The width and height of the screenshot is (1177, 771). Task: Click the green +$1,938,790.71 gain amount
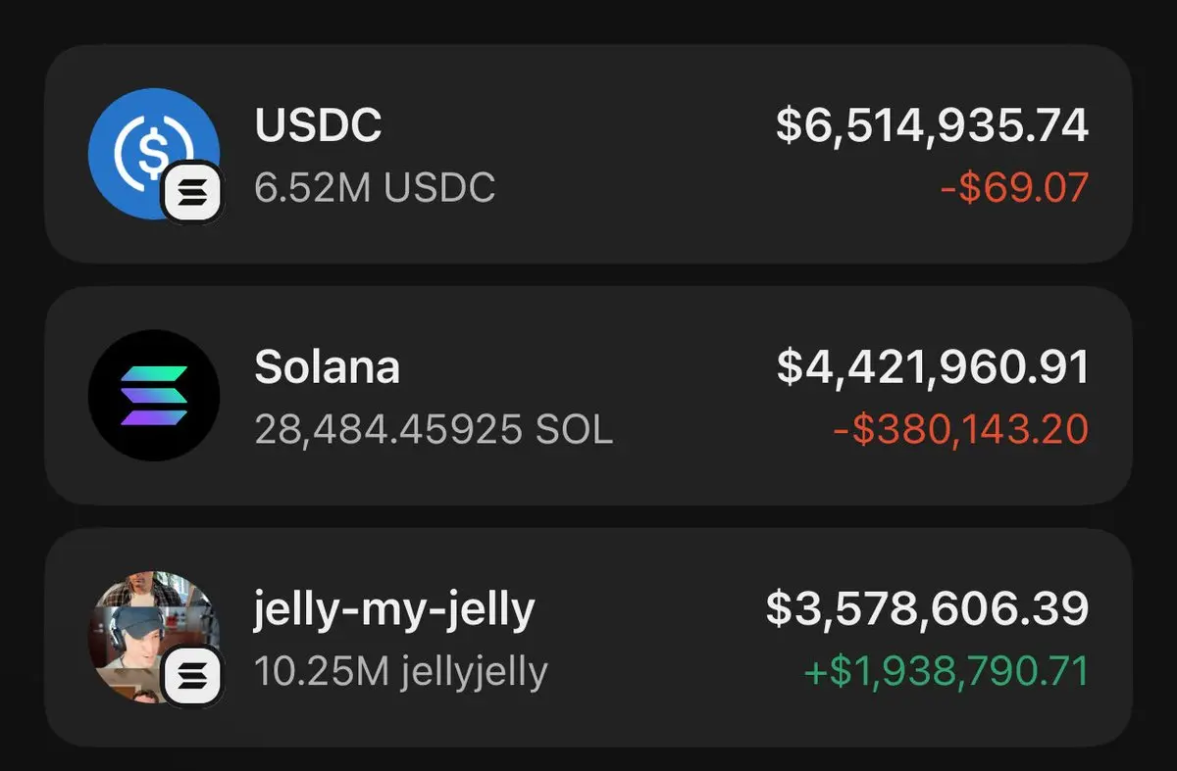point(946,672)
